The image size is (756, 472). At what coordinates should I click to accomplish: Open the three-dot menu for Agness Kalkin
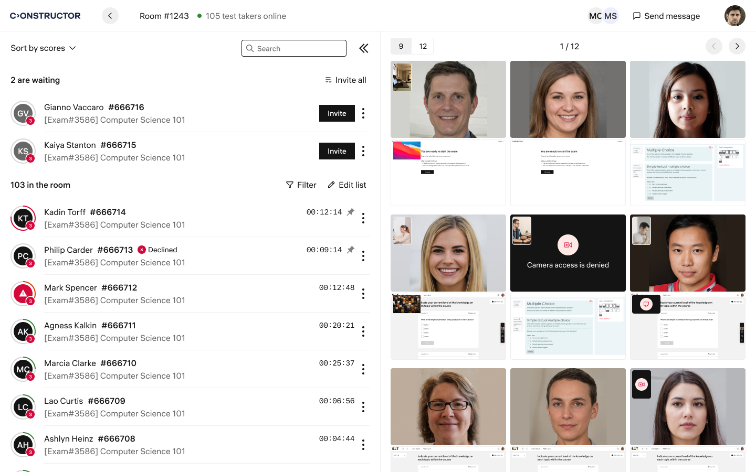(363, 331)
